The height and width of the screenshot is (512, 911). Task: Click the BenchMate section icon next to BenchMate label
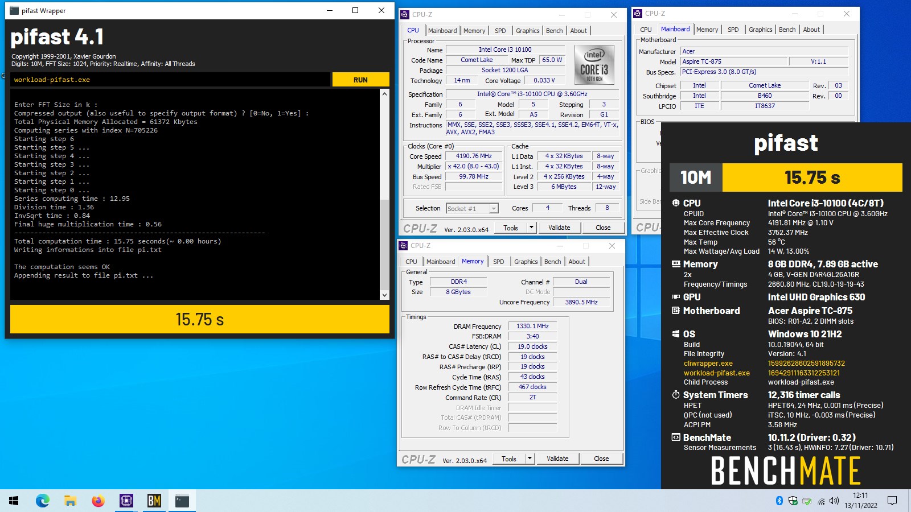[676, 437]
